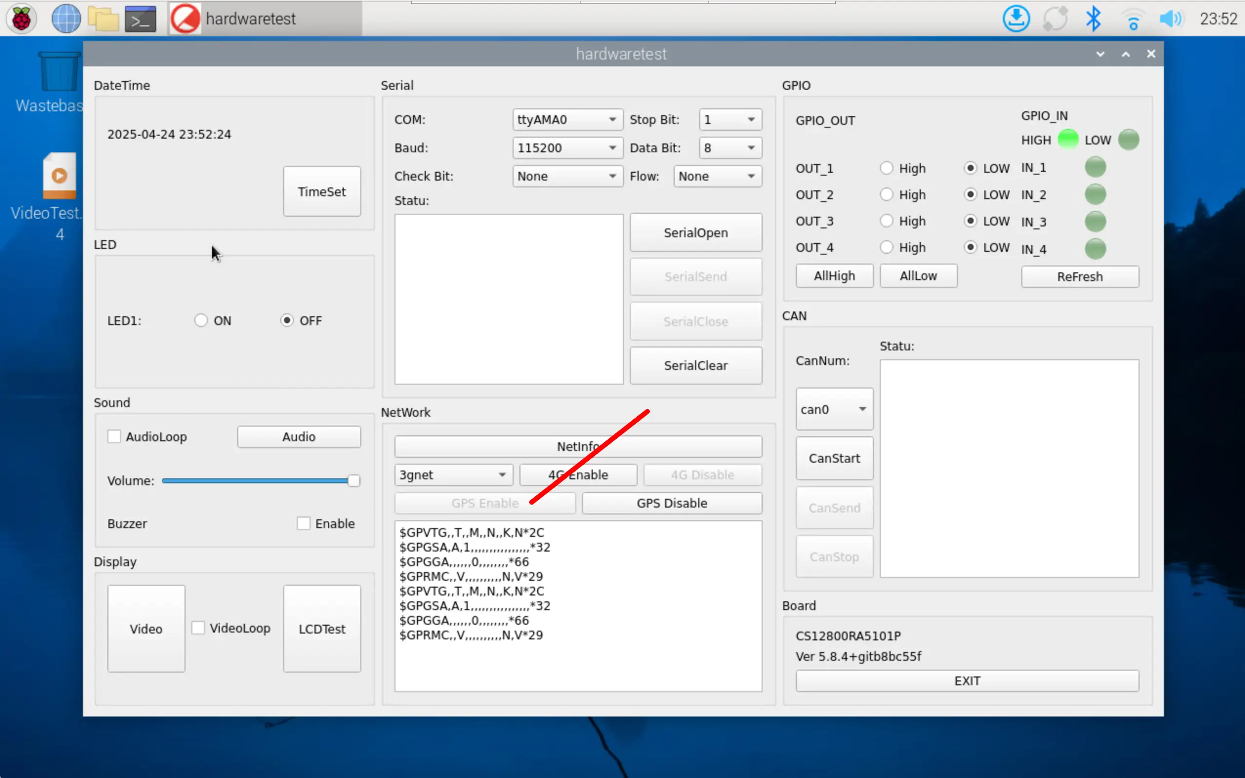Click the GPS Disable button

click(672, 503)
